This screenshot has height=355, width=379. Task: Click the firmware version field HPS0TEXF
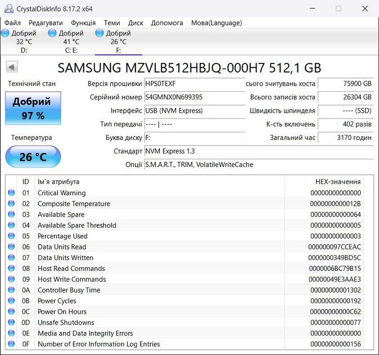(x=195, y=84)
